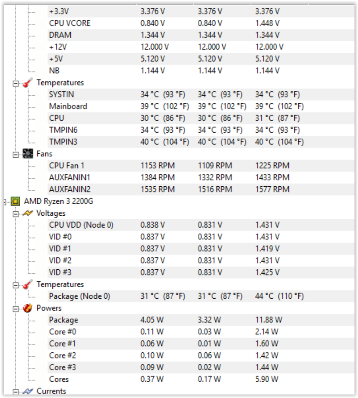Collapse the Fans group using its minus box
This screenshot has width=358, height=398.
tap(16, 154)
